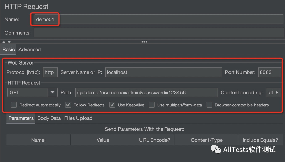285x162 pixels.
Task: Enable Browser-compatible headers checkbox
Action: click(209, 105)
